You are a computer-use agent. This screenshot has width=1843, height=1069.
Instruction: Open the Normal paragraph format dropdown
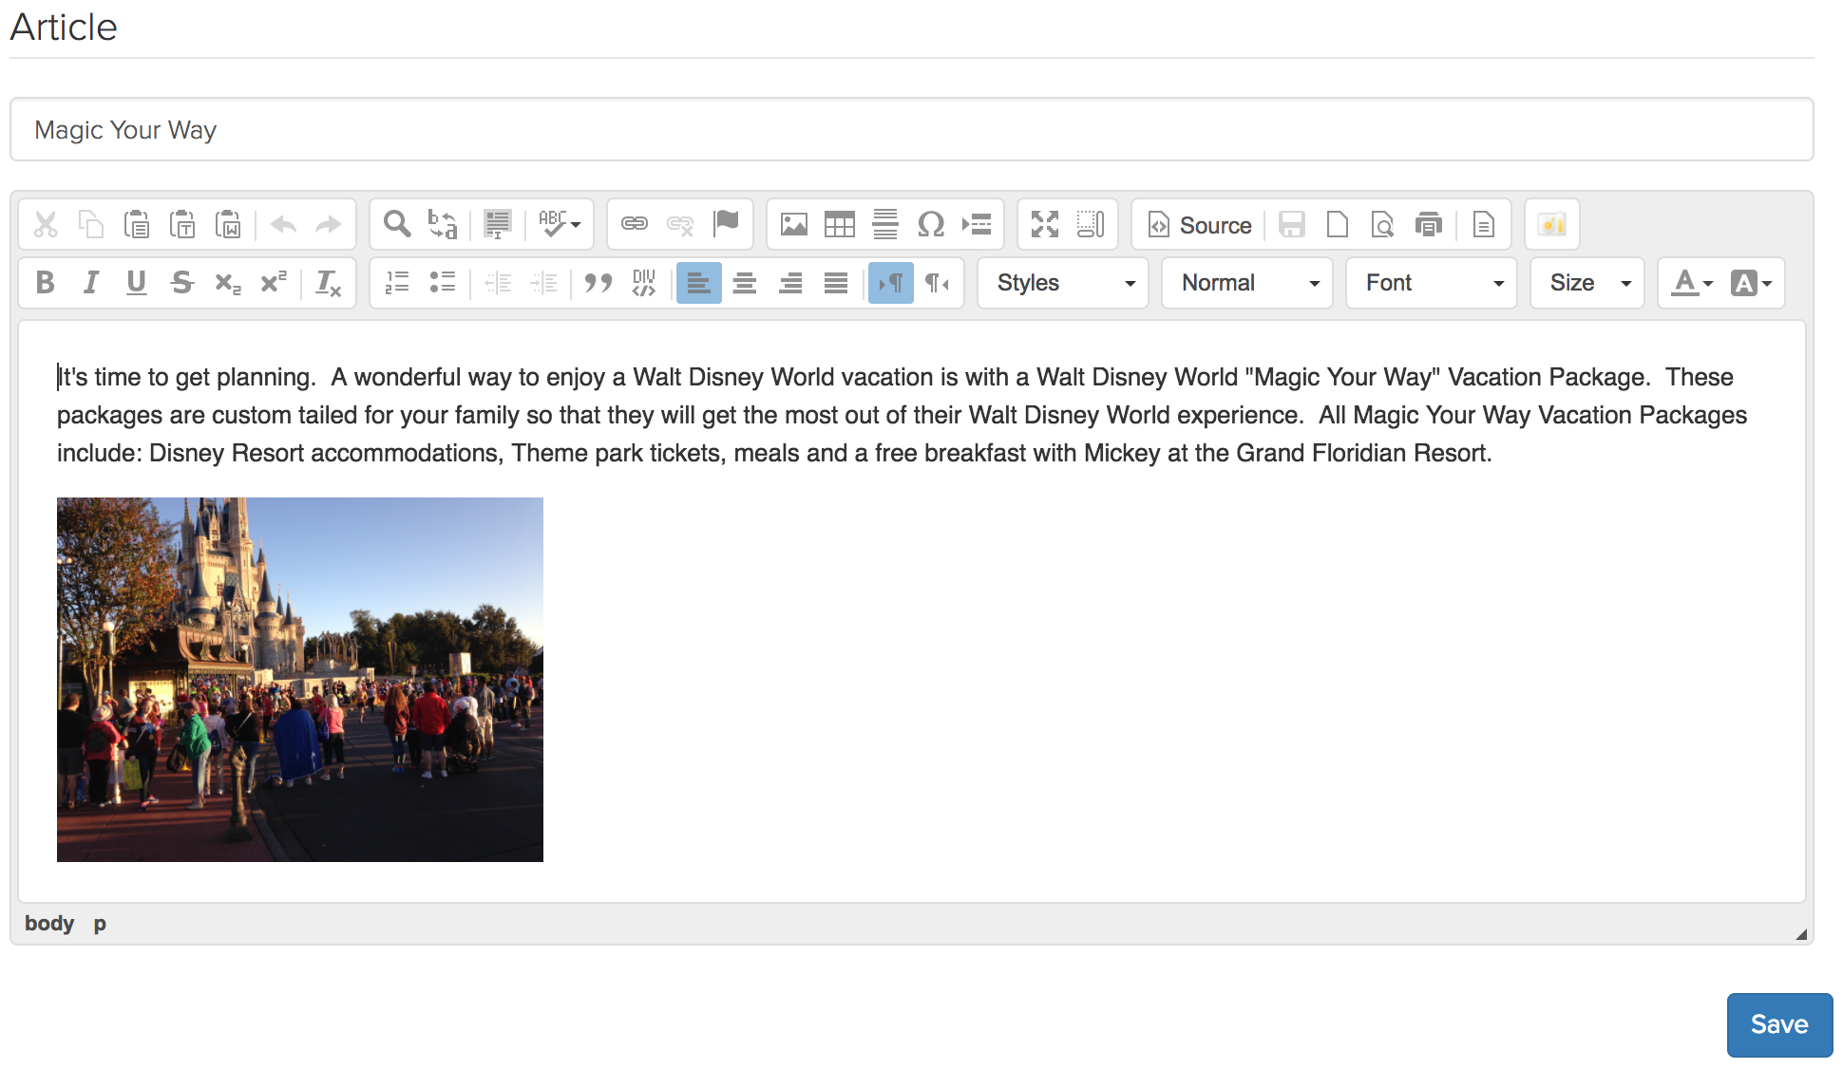coord(1247,283)
